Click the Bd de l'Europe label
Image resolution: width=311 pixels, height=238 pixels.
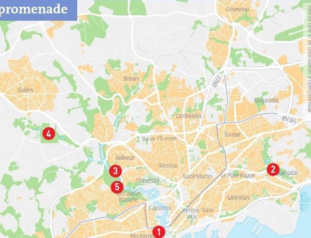[159, 139]
